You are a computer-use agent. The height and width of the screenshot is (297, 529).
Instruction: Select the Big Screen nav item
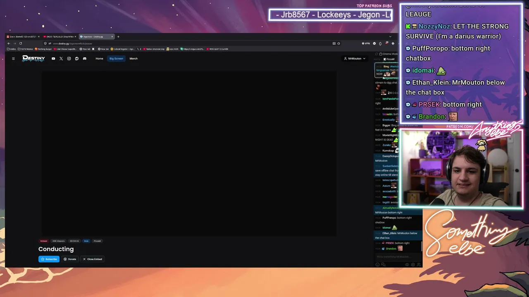pyautogui.click(x=116, y=59)
